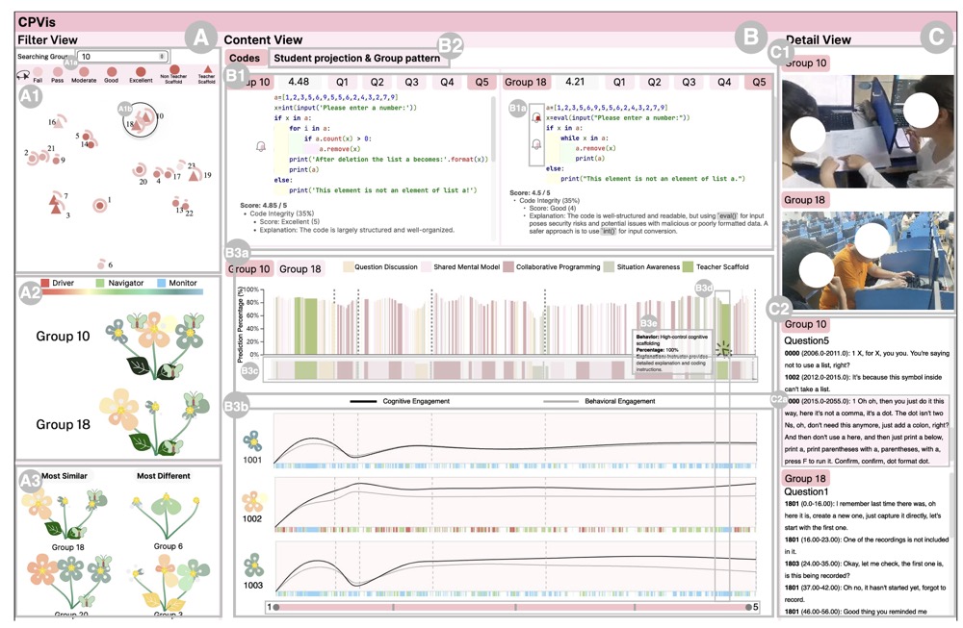The height and width of the screenshot is (628, 963).
Task: Click the Question Discussion legend swatch
Action: pos(348,267)
